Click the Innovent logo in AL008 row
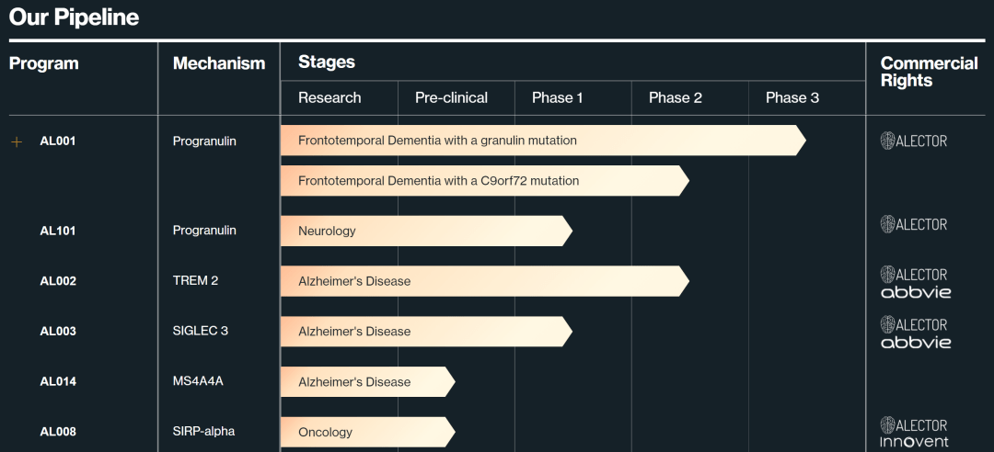The height and width of the screenshot is (452, 994). [914, 442]
